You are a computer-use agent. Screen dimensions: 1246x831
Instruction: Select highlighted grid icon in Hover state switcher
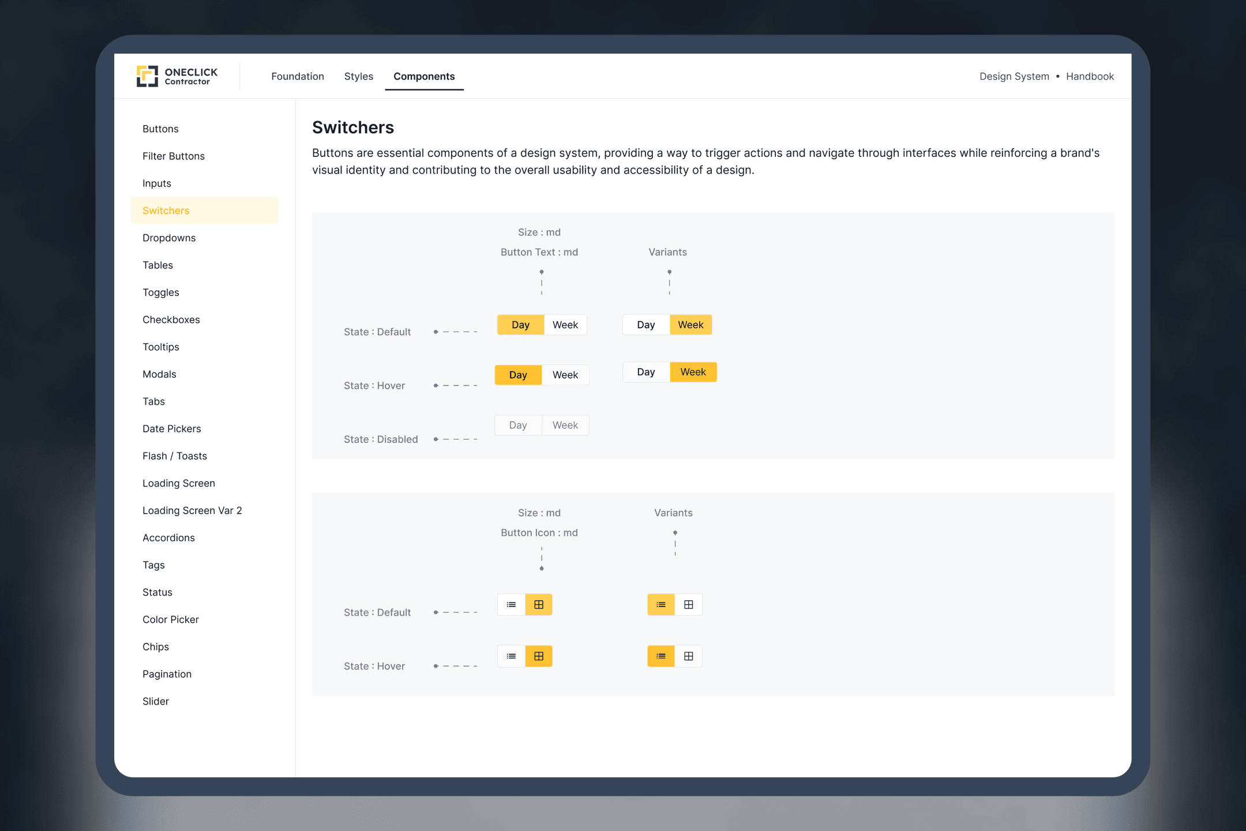(539, 656)
